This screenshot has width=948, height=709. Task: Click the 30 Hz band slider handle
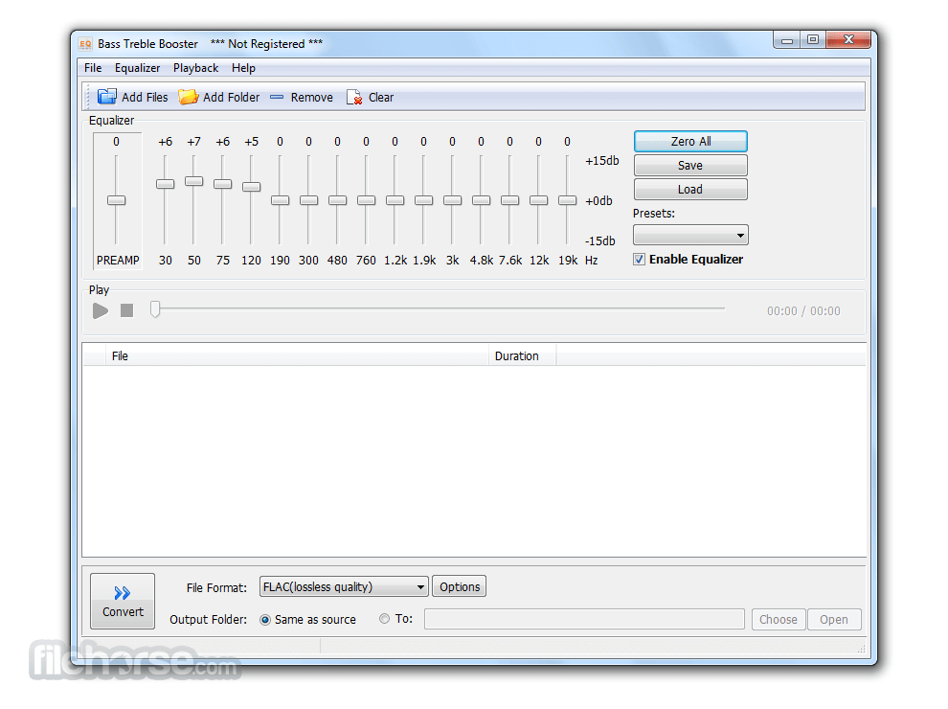pos(165,183)
